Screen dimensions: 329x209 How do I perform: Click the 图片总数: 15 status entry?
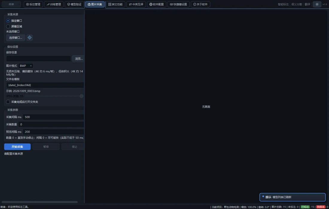[x=279, y=207]
